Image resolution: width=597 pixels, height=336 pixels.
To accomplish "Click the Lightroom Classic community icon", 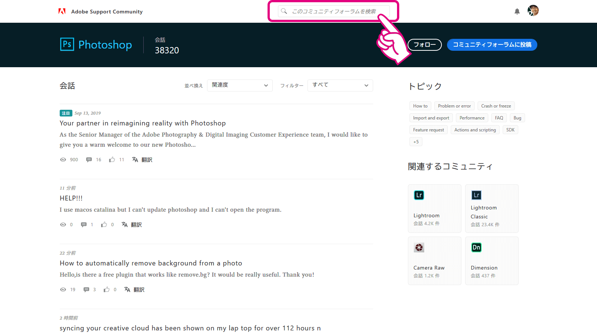I will click(476, 195).
